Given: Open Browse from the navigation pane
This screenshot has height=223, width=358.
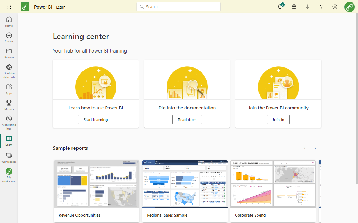Looking at the screenshot, I should tap(9, 54).
